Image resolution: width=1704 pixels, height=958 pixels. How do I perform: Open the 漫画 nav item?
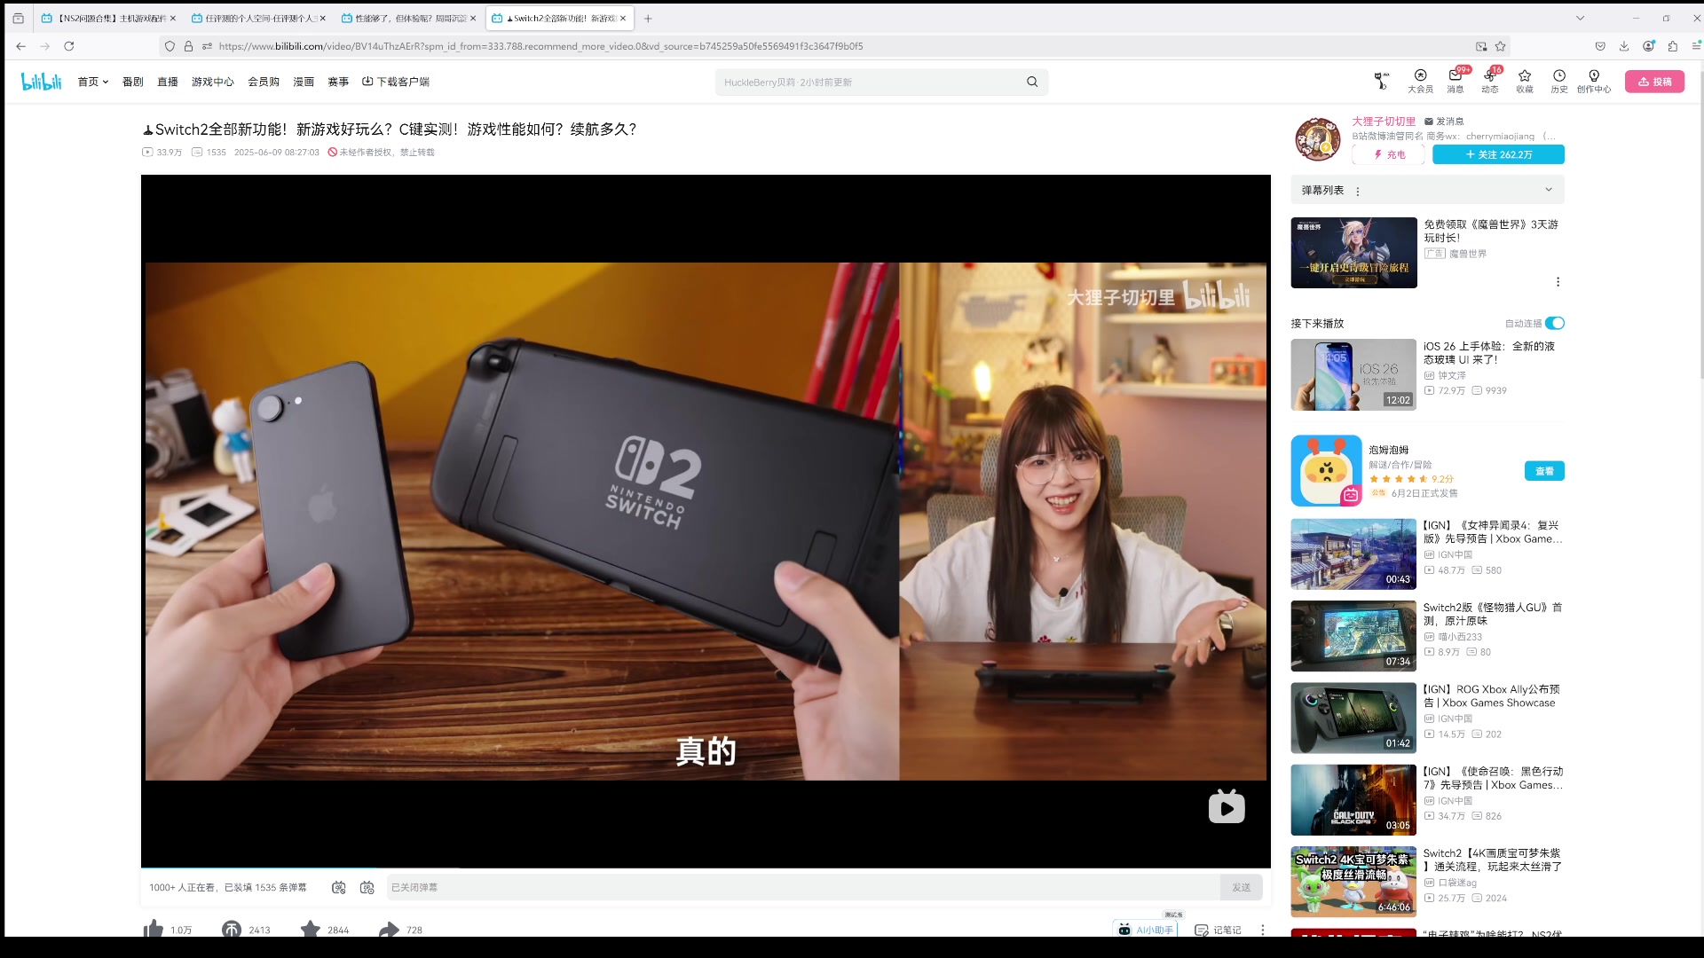(x=304, y=82)
